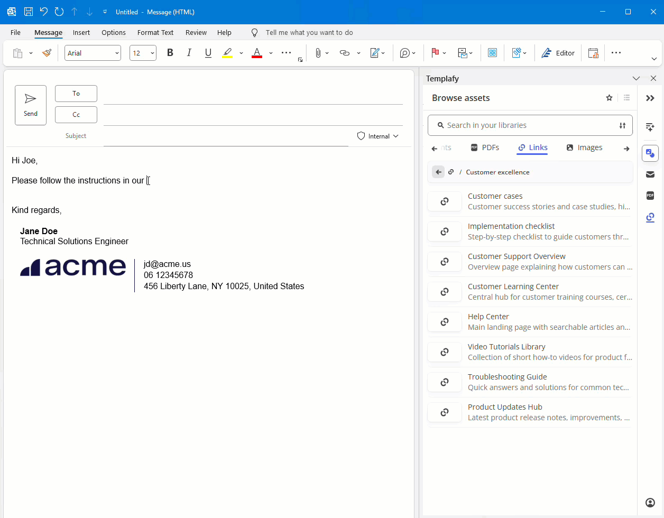Toggle Bold formatting

[x=170, y=53]
